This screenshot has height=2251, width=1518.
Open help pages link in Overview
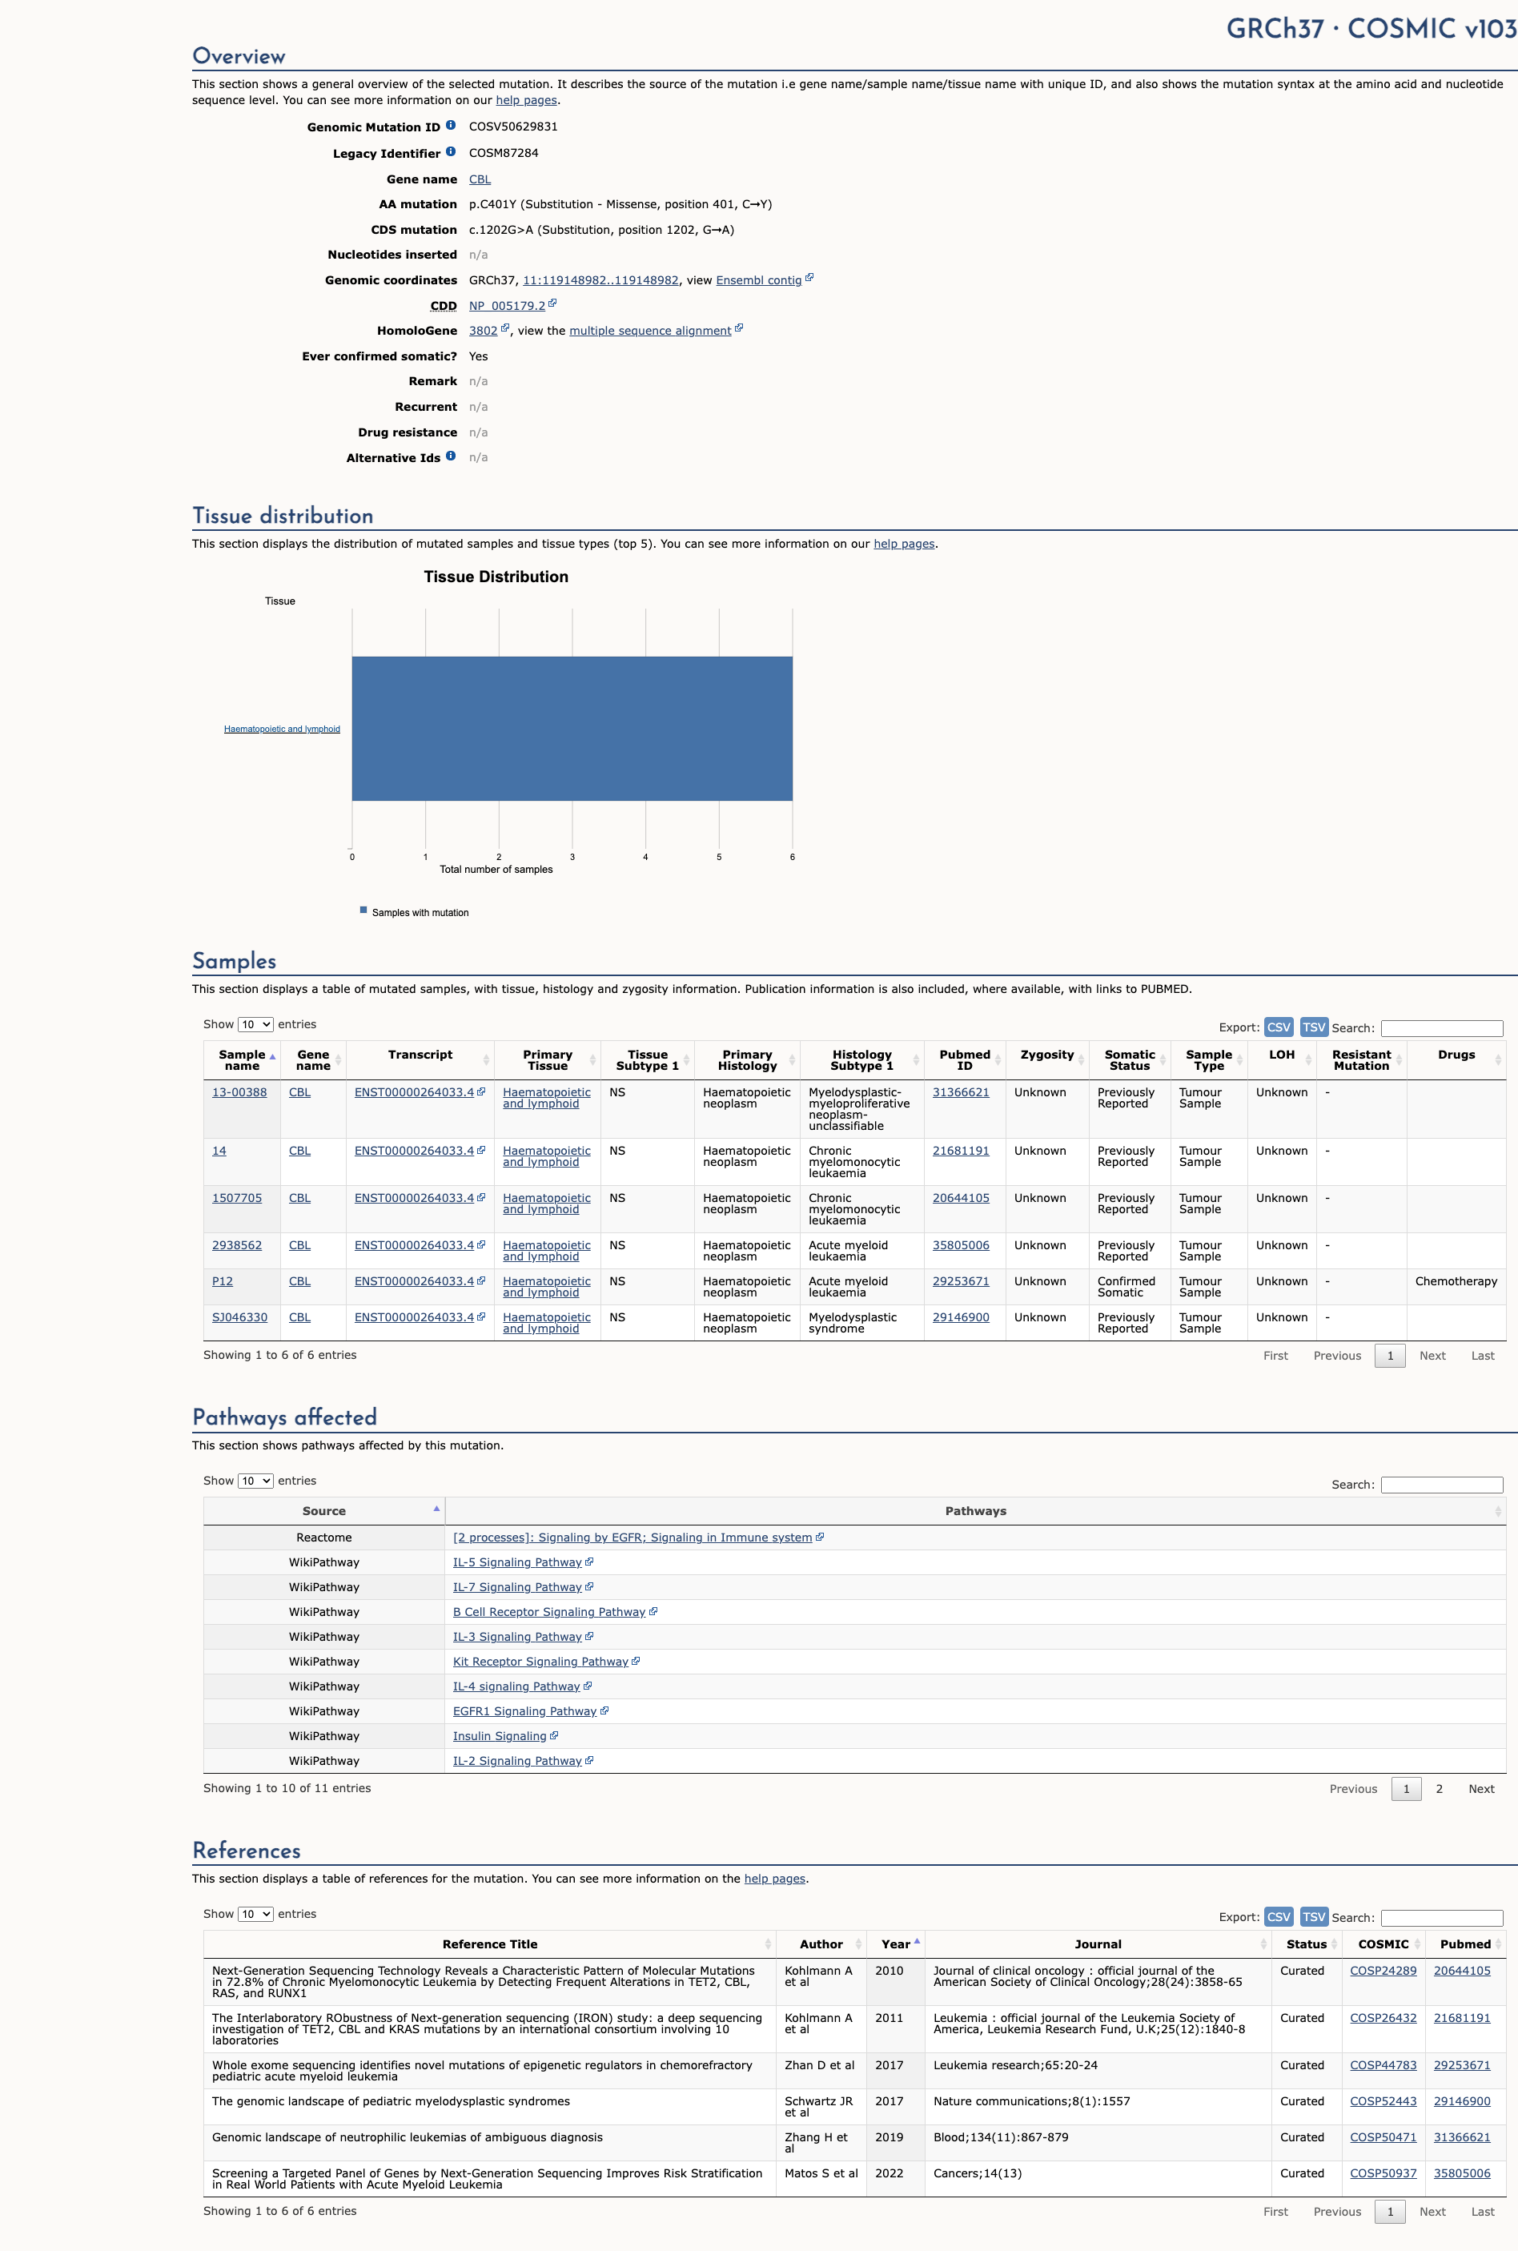pyautogui.click(x=527, y=100)
